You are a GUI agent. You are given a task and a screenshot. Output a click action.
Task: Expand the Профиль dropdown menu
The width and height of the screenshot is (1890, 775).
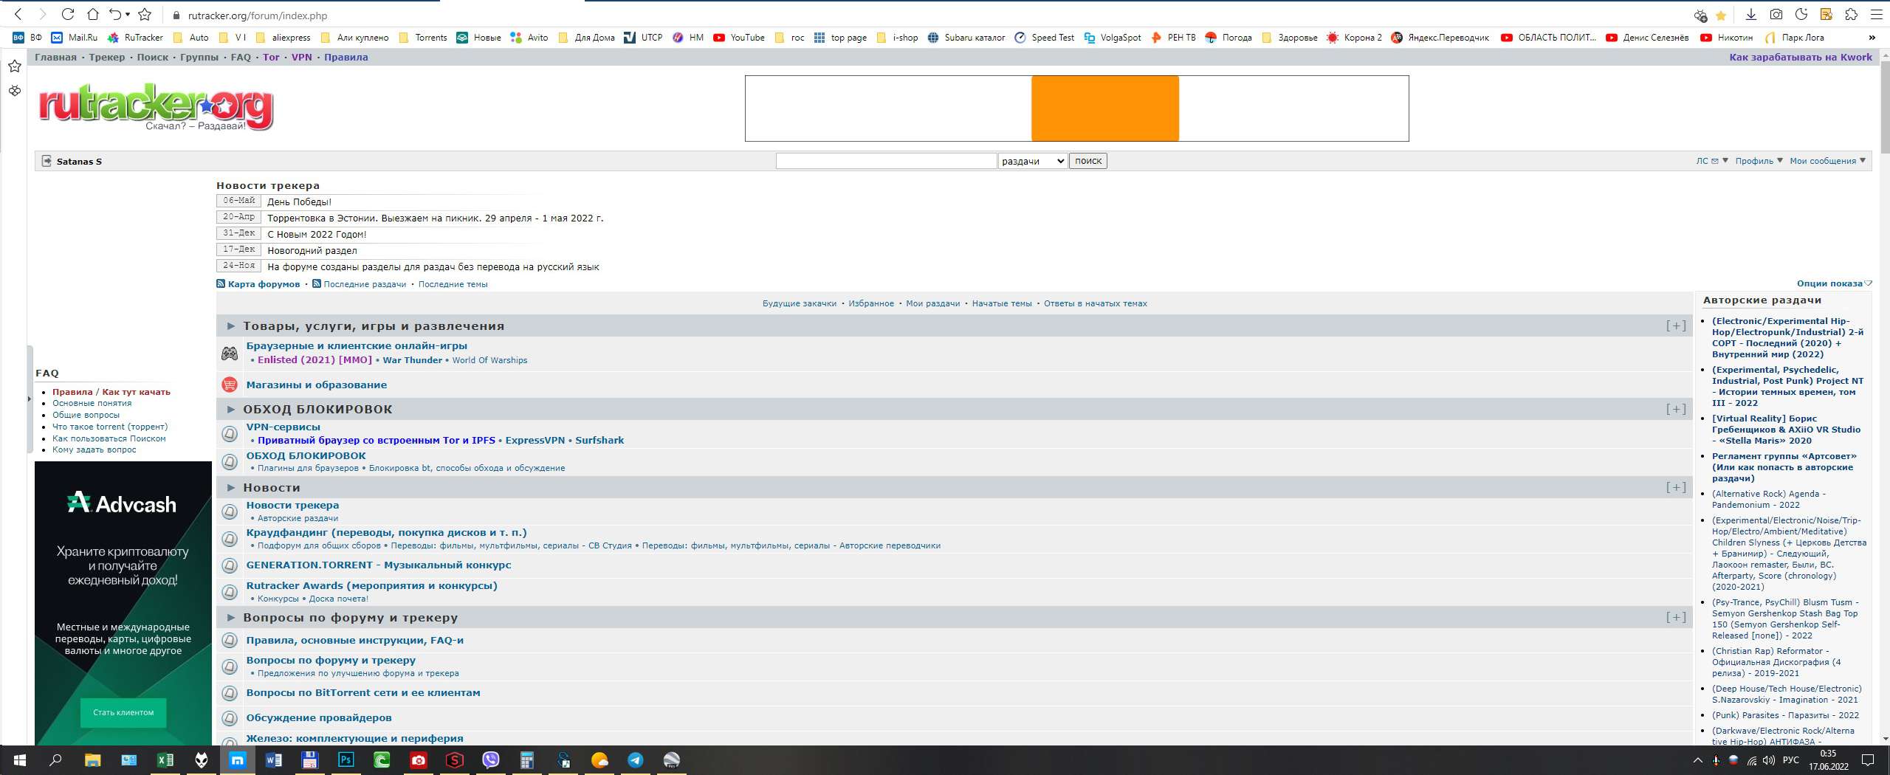[1759, 161]
